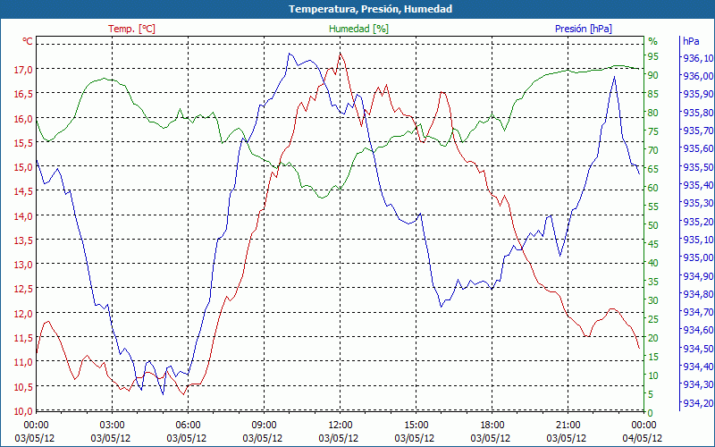Viewport: 715px width, 447px height.
Task: Select the "03/05/12" date under 12:00
Action: click(339, 438)
